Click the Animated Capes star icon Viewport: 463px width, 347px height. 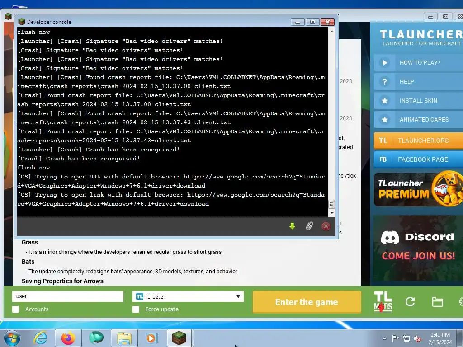(x=384, y=119)
